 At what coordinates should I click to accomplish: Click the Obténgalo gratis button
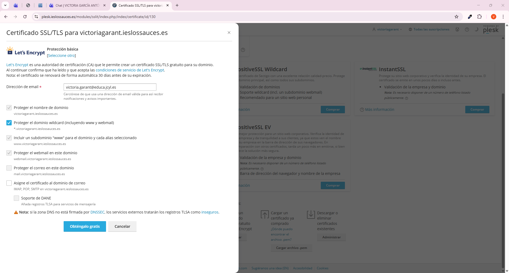pyautogui.click(x=85, y=226)
